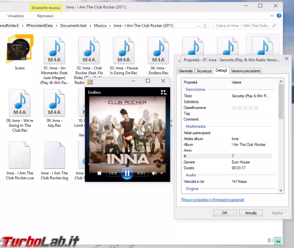
Task: Open the Riproduci ribbon tab
Action: point(45,16)
